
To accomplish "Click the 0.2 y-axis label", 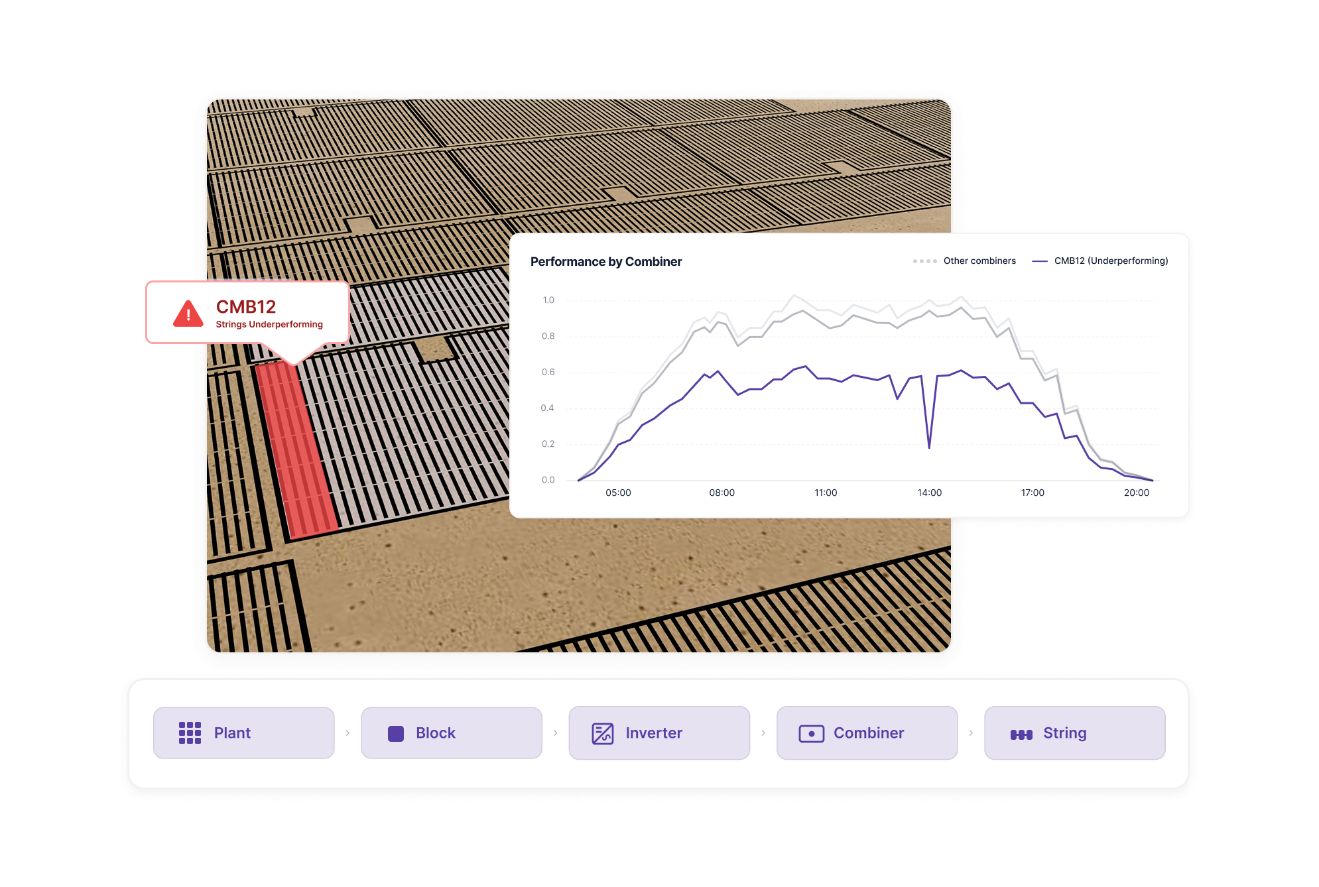I will [548, 443].
